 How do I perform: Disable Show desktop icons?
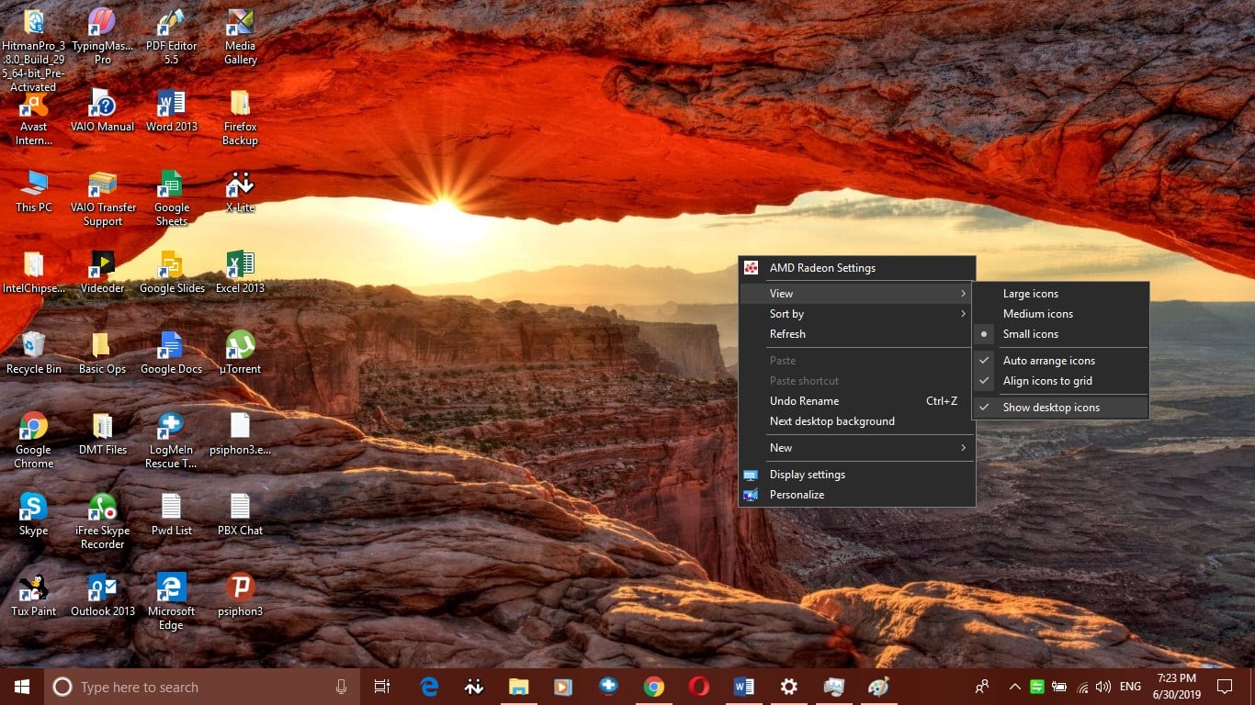point(1051,408)
